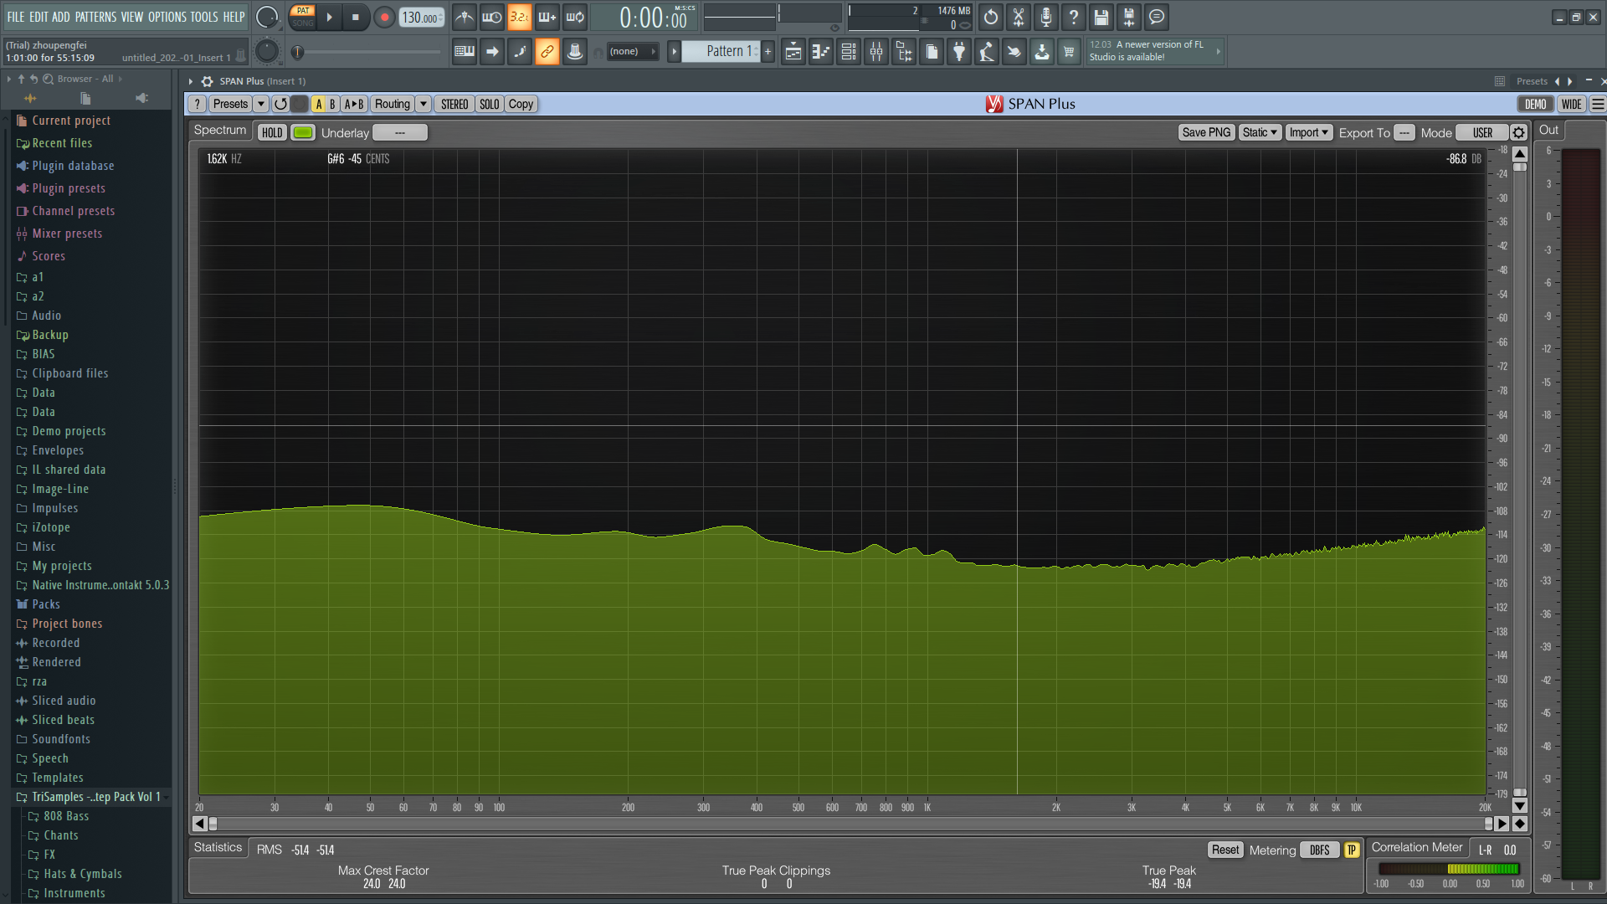Viewport: 1607px width, 904px height.
Task: Open the content library shopping cart icon
Action: pyautogui.click(x=1069, y=52)
